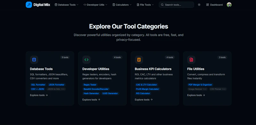The width and height of the screenshot is (256, 125).
Task: Click the CSV Parser coming-soon tag
Action: pos(218,89)
